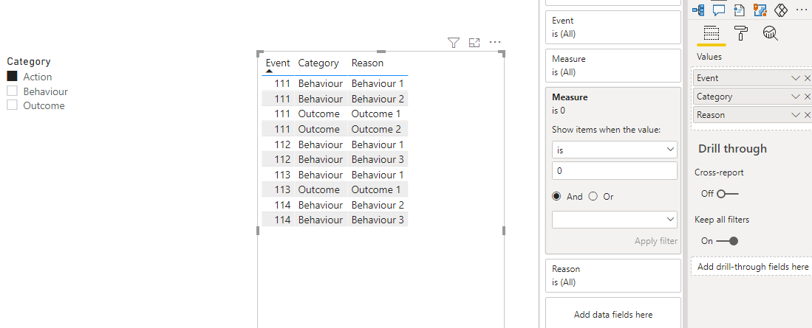The width and height of the screenshot is (812, 328).
Task: Tick the Outcome checkbox in Category slicer
Action: [x=13, y=105]
